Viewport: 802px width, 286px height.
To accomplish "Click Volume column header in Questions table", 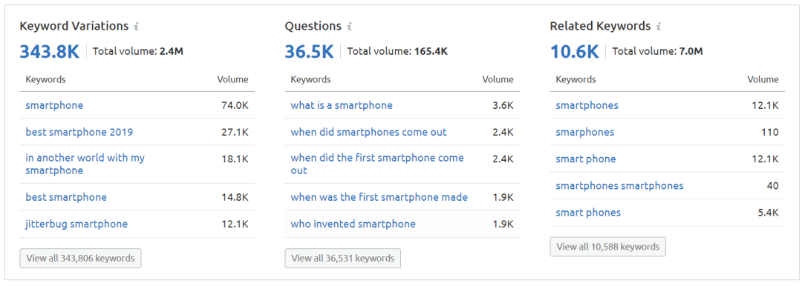I will click(x=498, y=79).
